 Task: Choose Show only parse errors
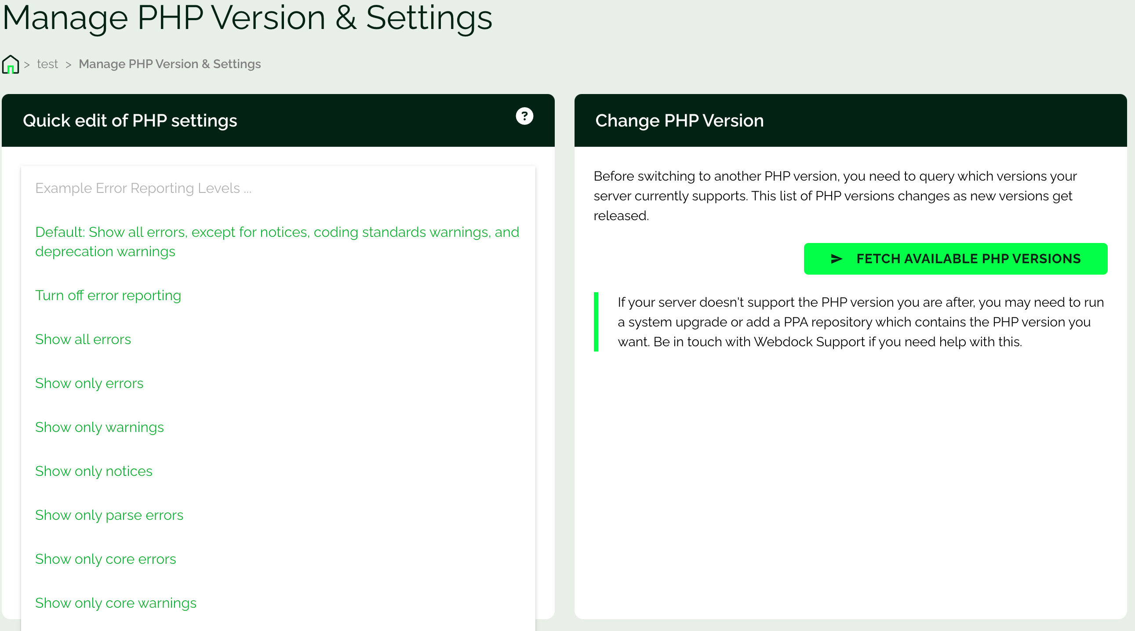109,515
